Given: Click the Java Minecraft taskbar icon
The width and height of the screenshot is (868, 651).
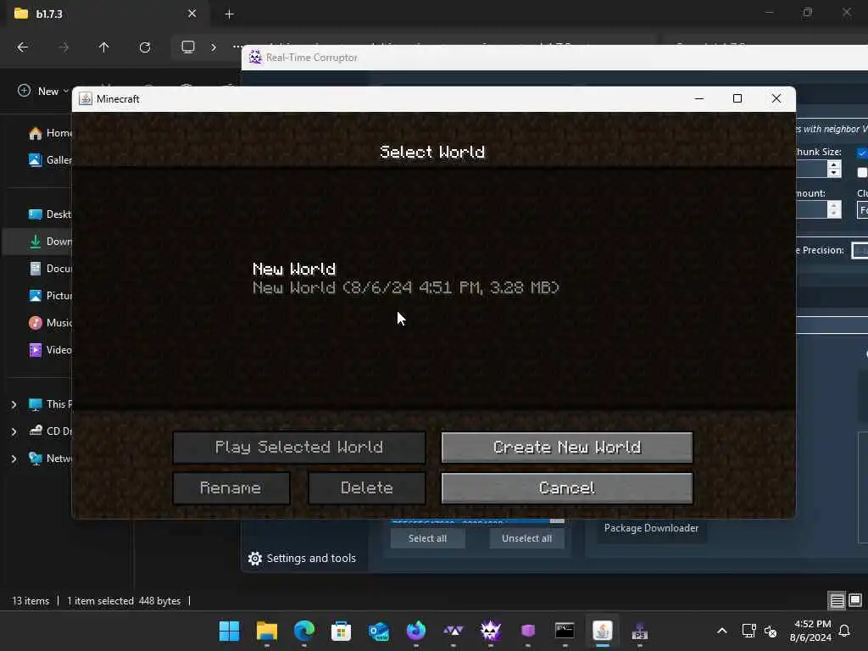Looking at the screenshot, I should pyautogui.click(x=603, y=631).
